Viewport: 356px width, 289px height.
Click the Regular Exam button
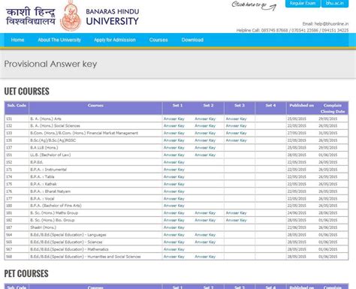(x=303, y=3)
